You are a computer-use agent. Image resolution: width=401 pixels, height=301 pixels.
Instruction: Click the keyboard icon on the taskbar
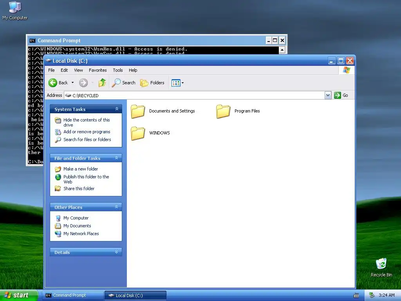click(356, 296)
